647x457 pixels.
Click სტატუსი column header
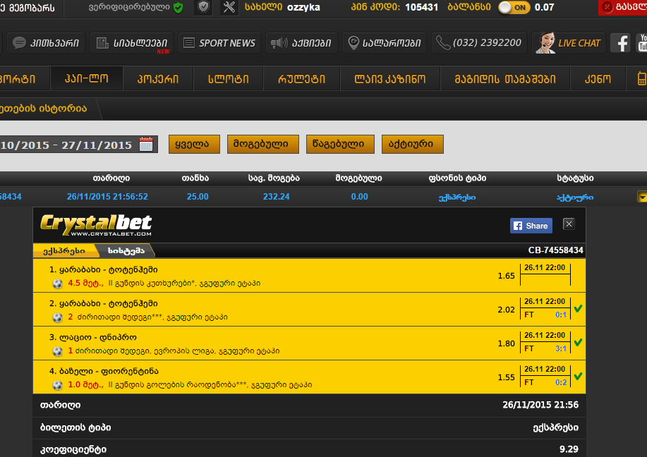tap(575, 178)
